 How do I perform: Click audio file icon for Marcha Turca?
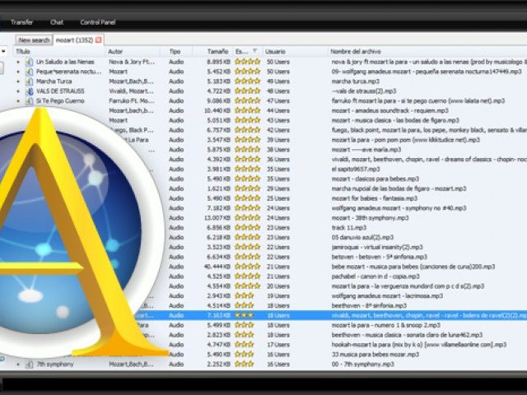tap(30, 81)
